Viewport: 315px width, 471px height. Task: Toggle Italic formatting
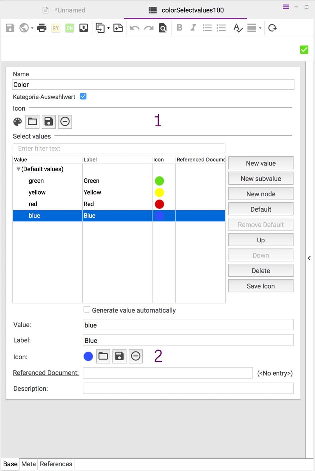[193, 27]
